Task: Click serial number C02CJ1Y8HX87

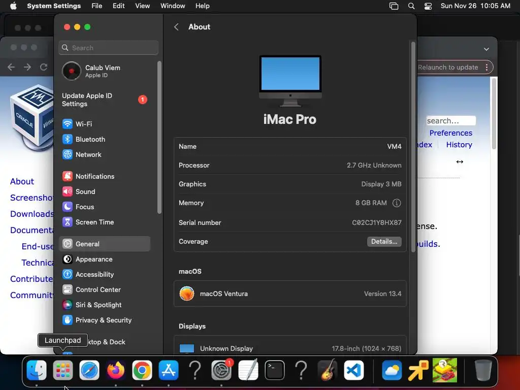Action: point(376,223)
